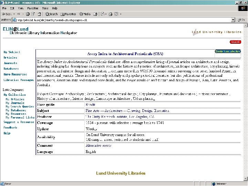This screenshot has height=186, width=248.
Task: Open the Edit button dropdown arrow
Action: coord(121,14)
